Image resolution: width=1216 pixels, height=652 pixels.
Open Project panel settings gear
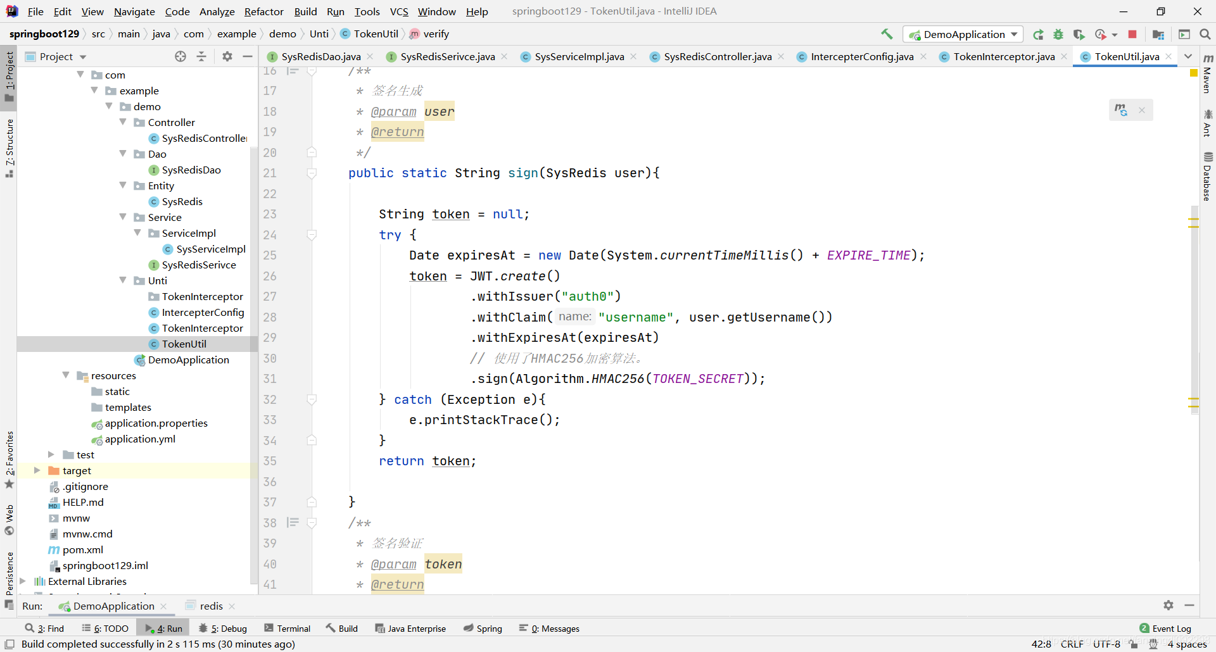227,56
